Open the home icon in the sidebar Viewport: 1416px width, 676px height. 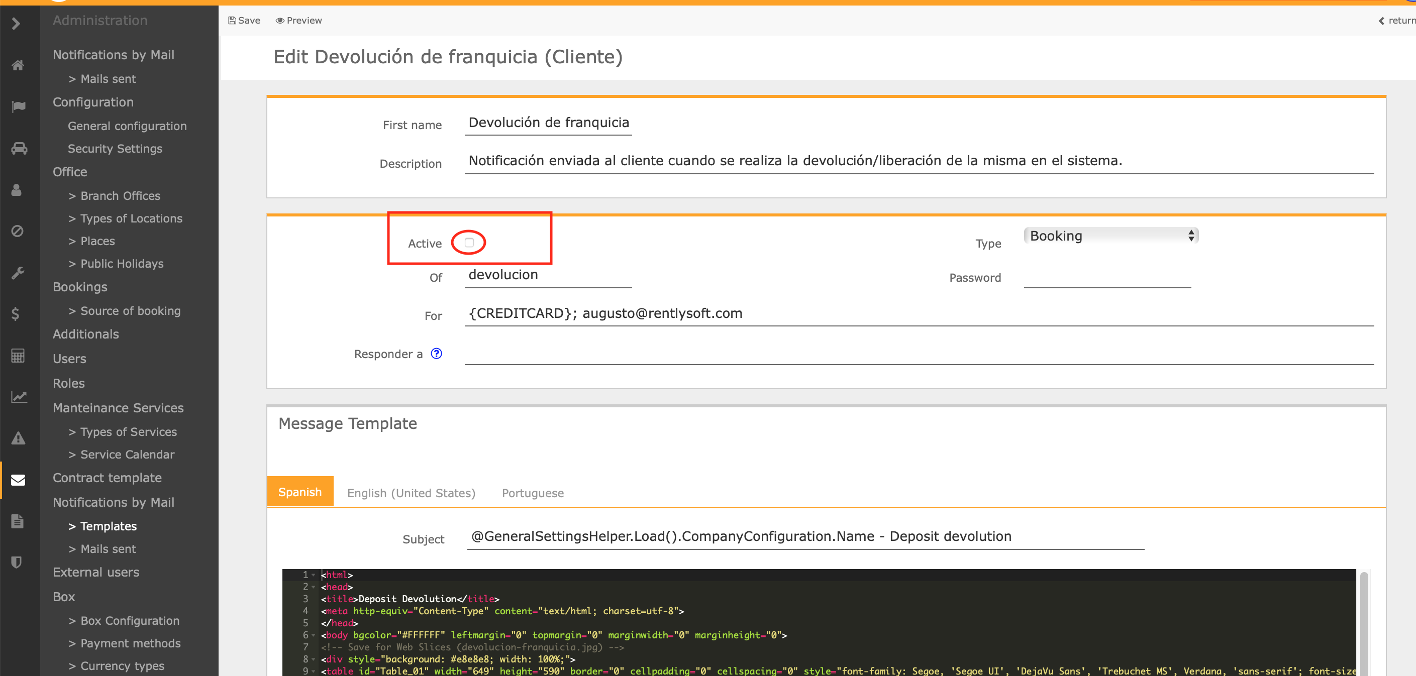pos(18,65)
